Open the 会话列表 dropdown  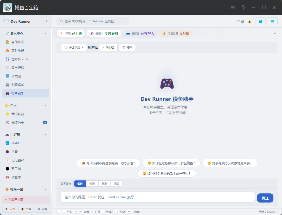coord(74,48)
